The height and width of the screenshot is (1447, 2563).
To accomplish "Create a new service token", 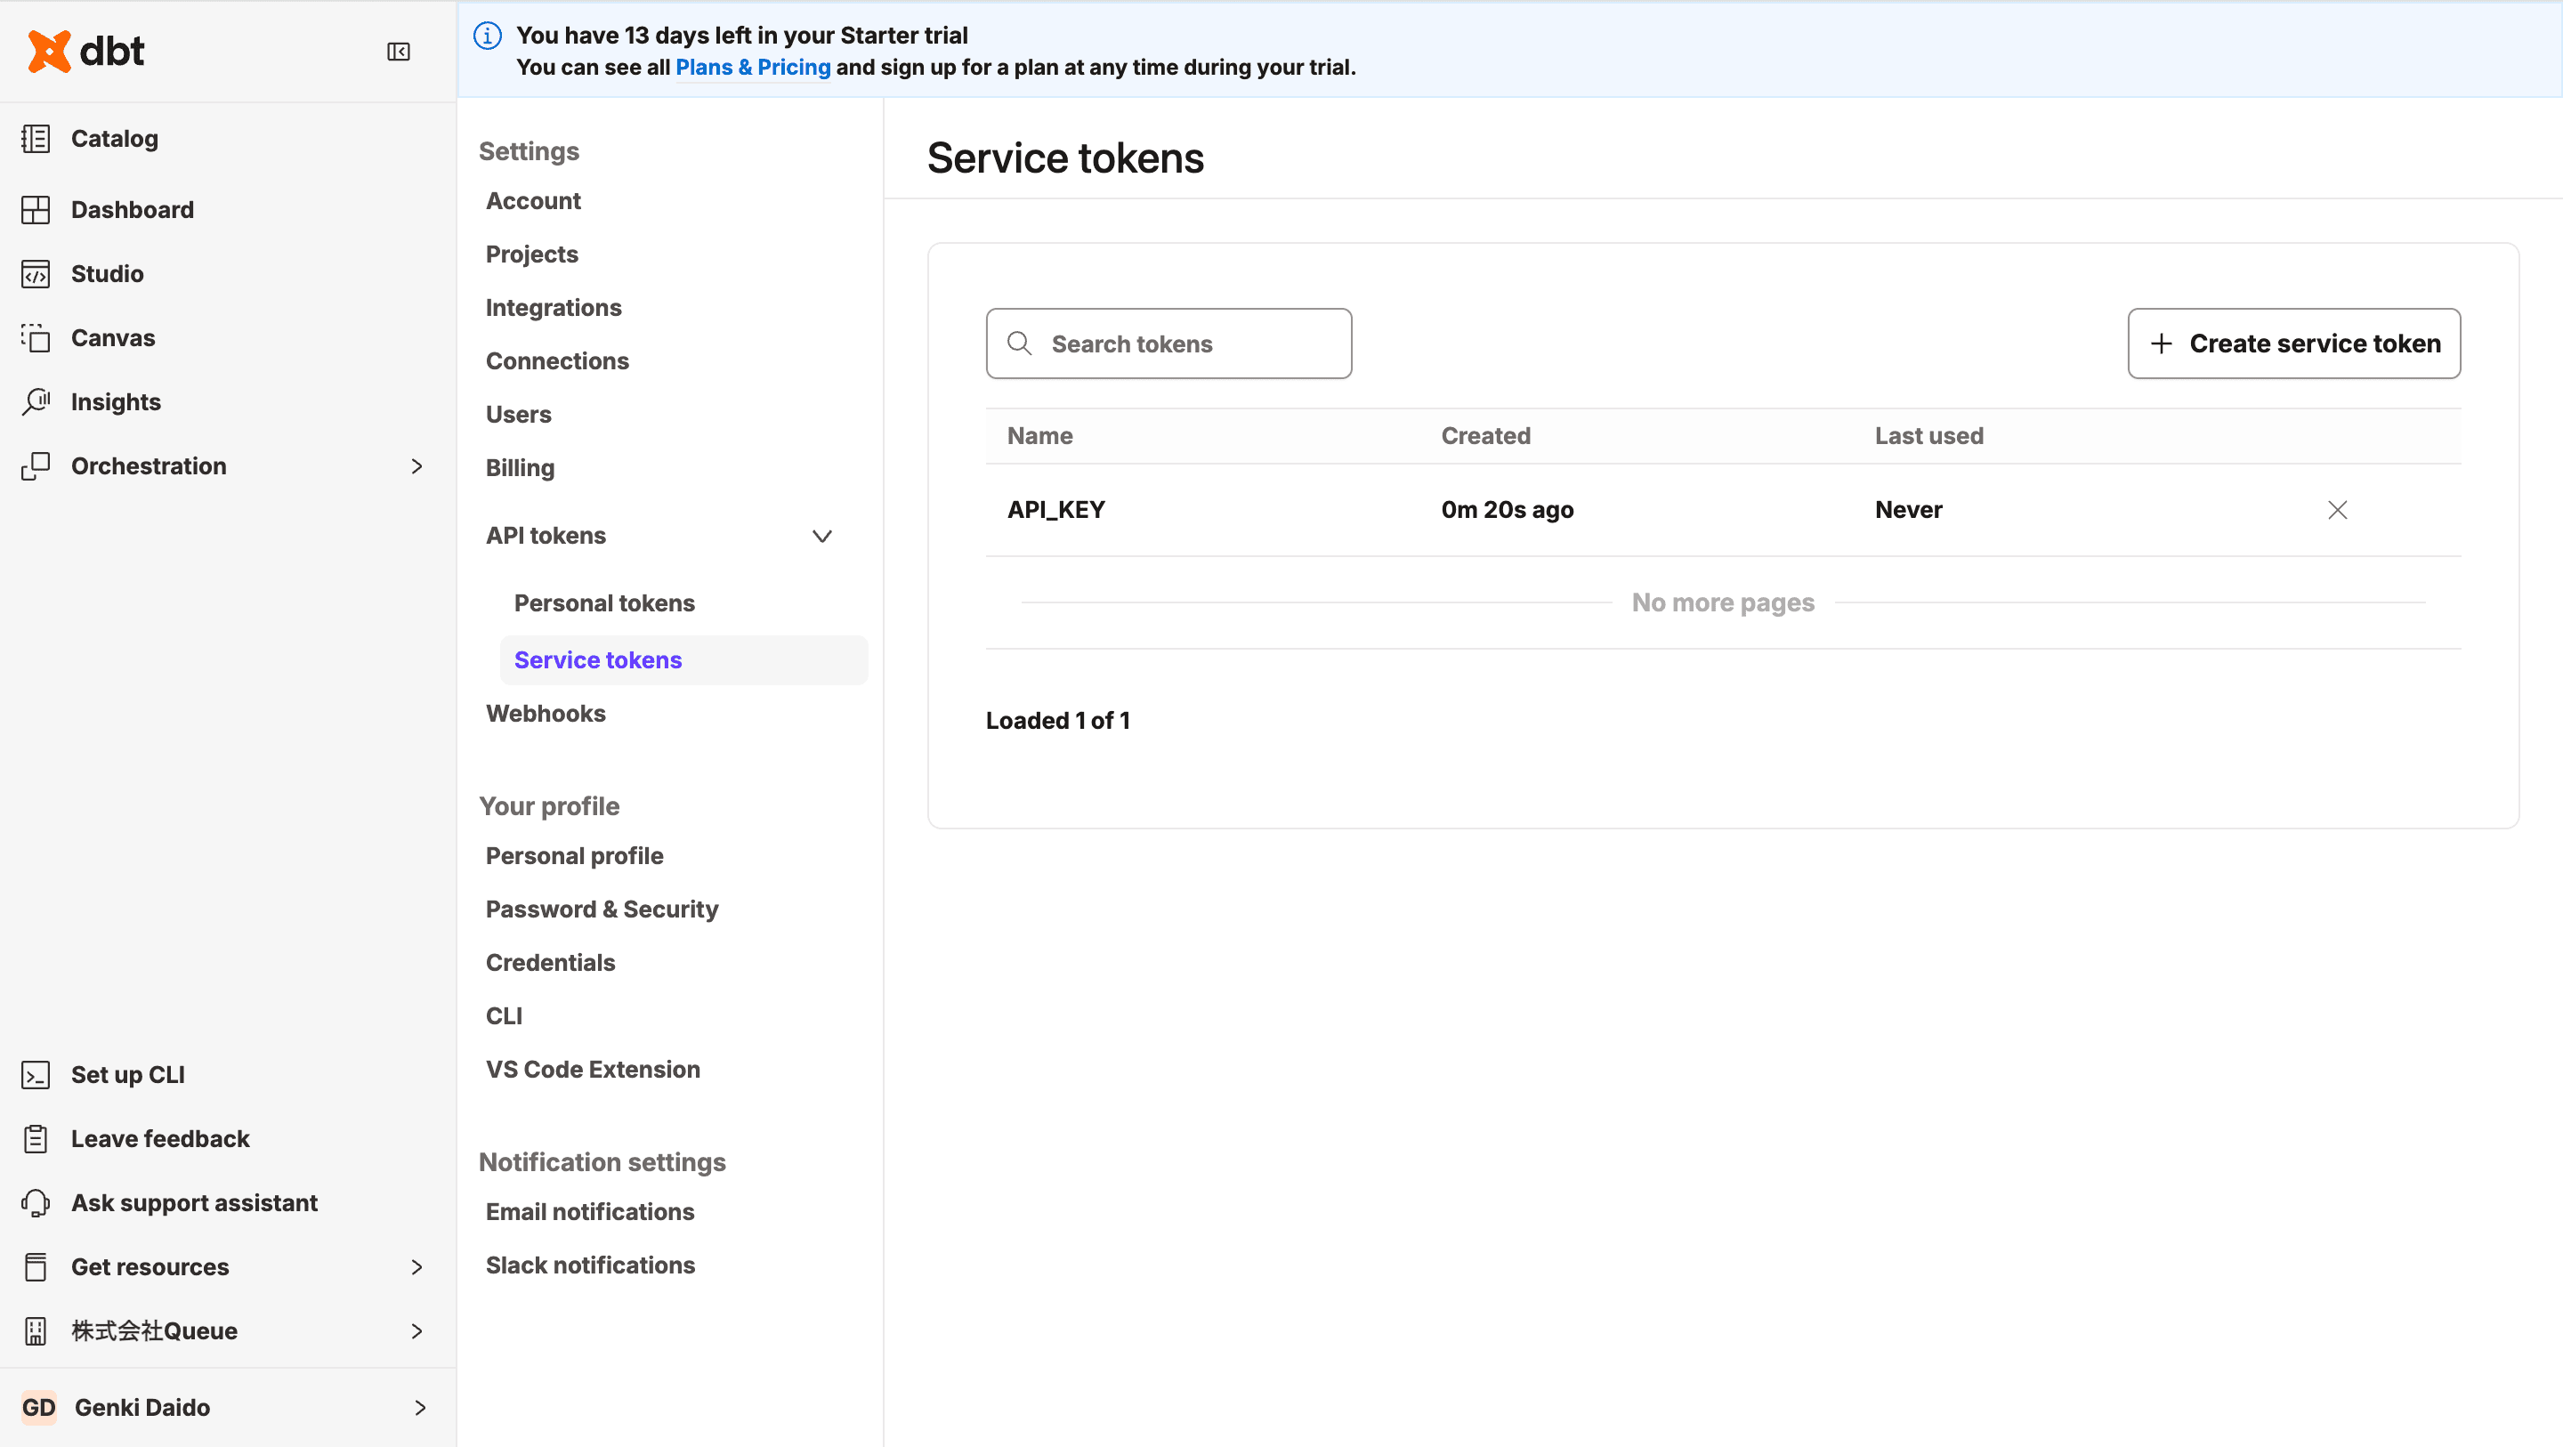I will point(2293,344).
